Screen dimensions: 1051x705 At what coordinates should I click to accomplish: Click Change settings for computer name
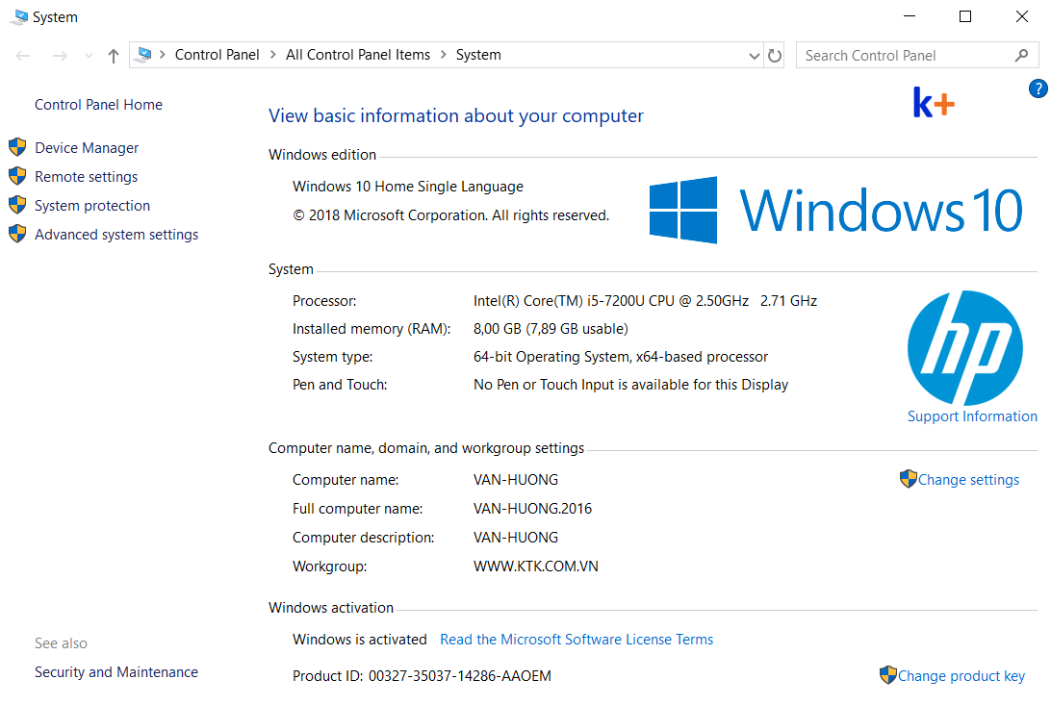(x=968, y=480)
